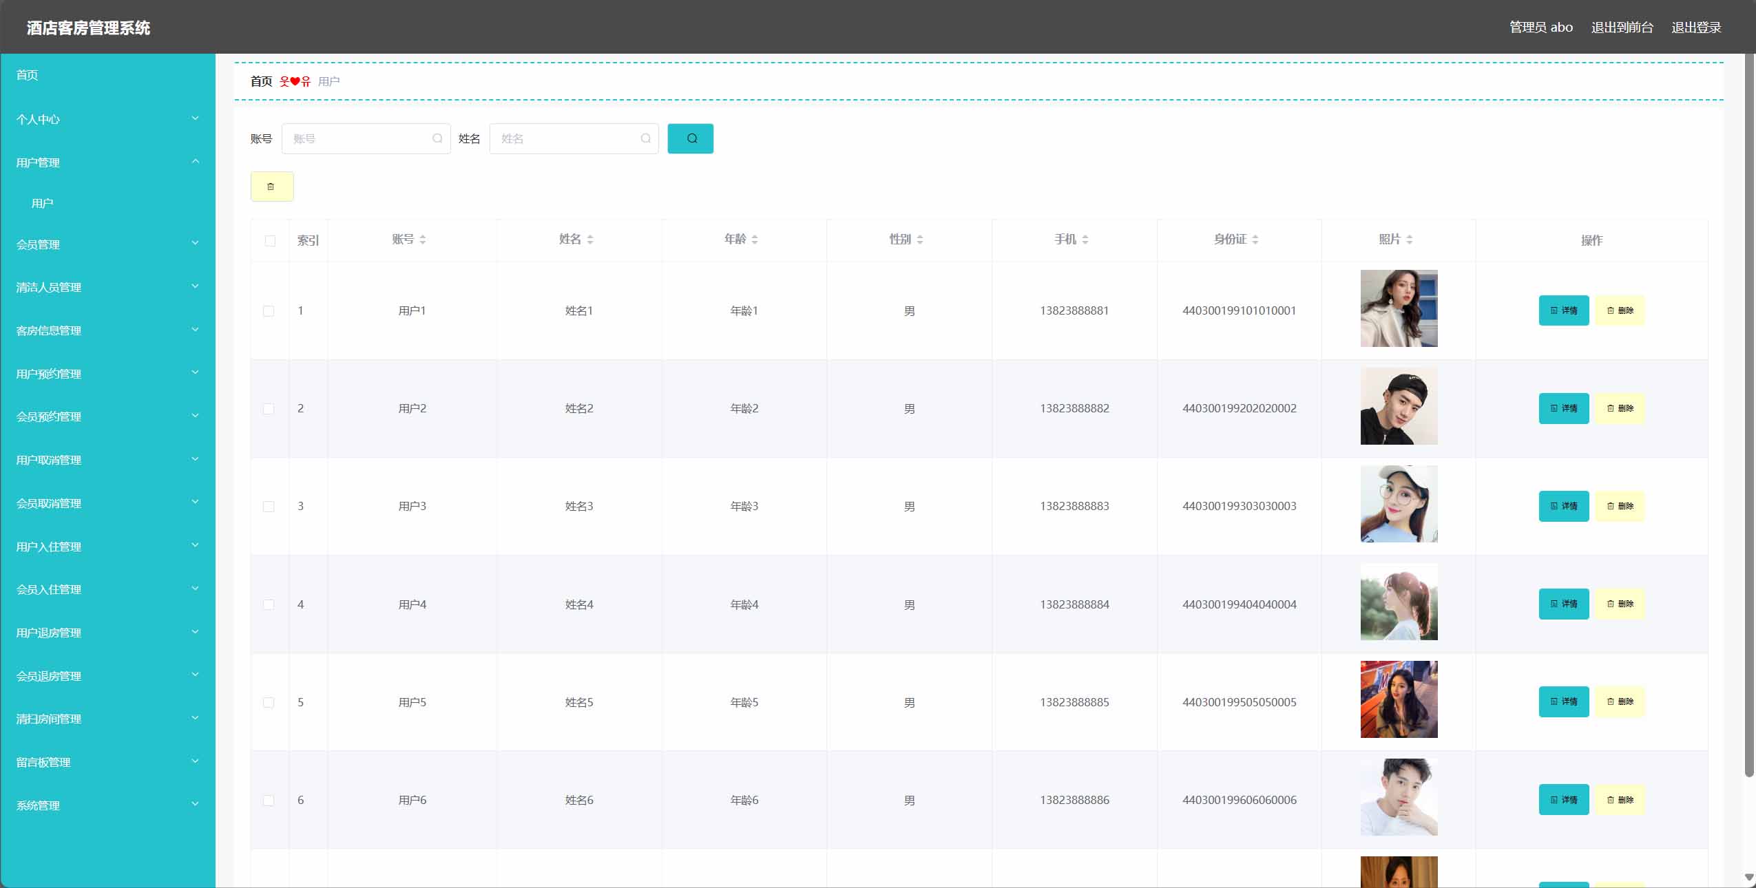Click phone number 13823888883 cell
The image size is (1756, 888).
click(1074, 506)
